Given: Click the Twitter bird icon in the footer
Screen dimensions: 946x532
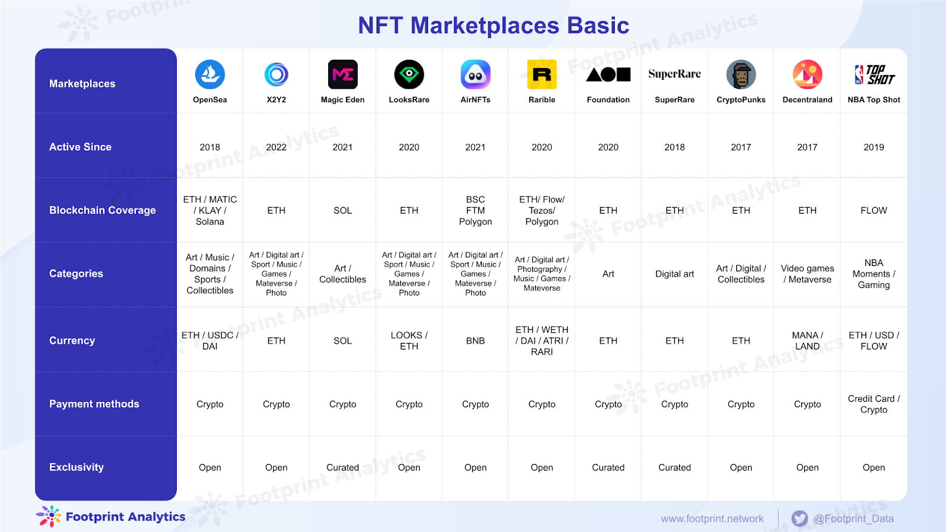Looking at the screenshot, I should point(799,518).
